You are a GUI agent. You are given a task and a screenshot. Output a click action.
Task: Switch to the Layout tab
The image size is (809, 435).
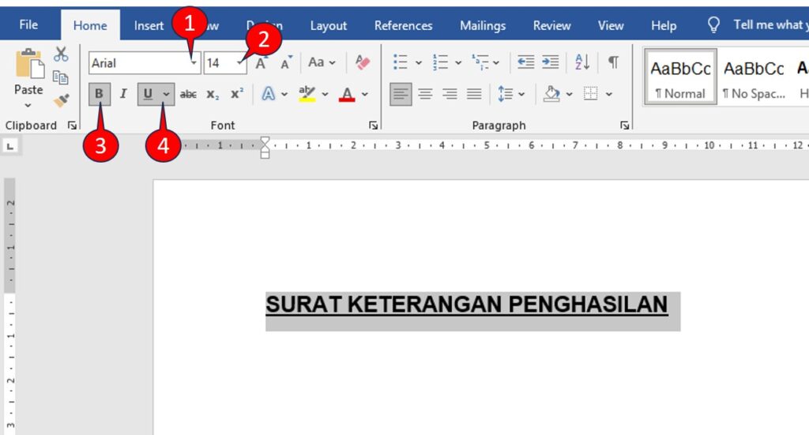[328, 25]
